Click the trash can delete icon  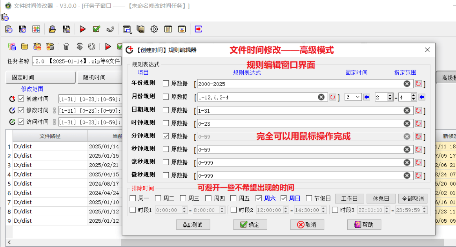point(66,47)
